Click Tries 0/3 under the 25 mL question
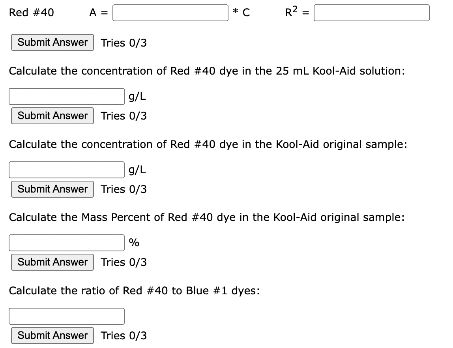 pyautogui.click(x=124, y=116)
